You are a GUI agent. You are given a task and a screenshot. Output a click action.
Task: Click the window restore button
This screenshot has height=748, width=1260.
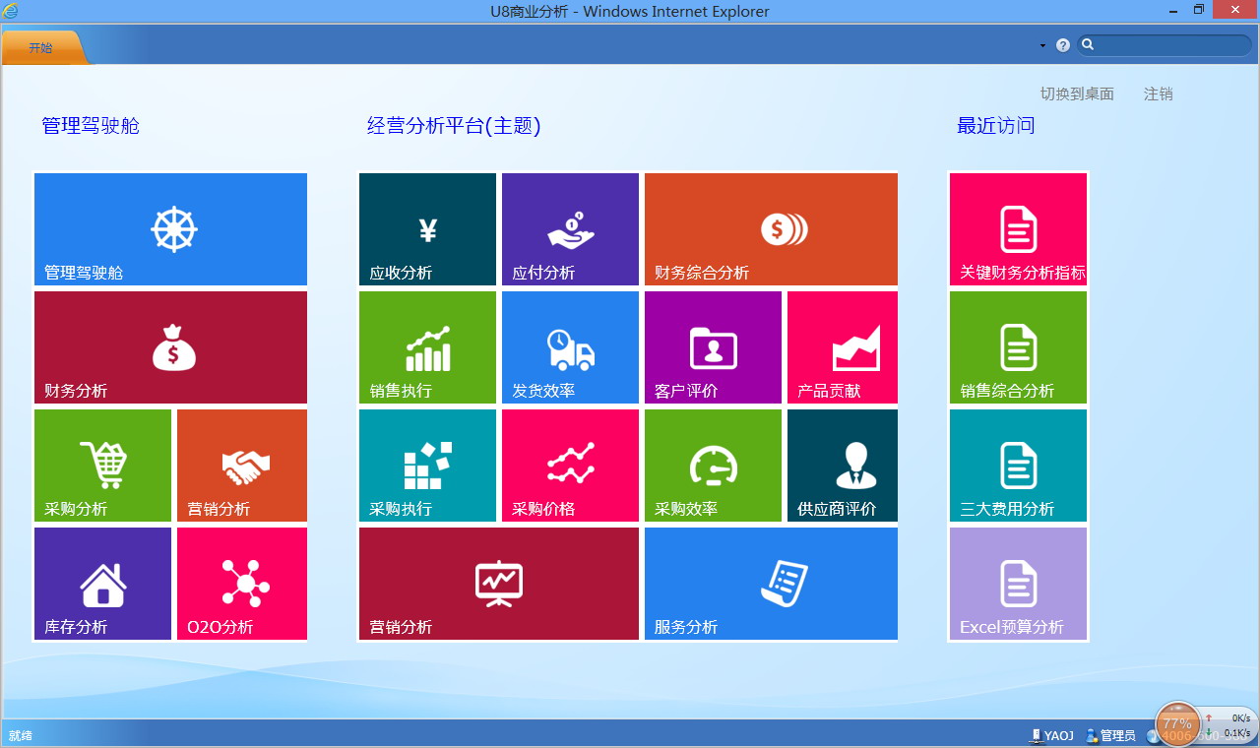[x=1199, y=10]
